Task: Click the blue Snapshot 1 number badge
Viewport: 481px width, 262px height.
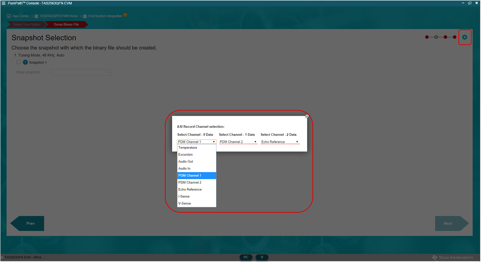Action: coord(25,62)
